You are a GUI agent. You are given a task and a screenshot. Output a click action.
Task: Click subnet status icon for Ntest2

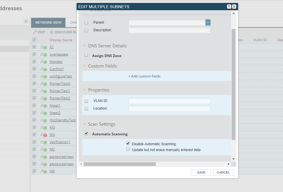[x=43, y=113]
